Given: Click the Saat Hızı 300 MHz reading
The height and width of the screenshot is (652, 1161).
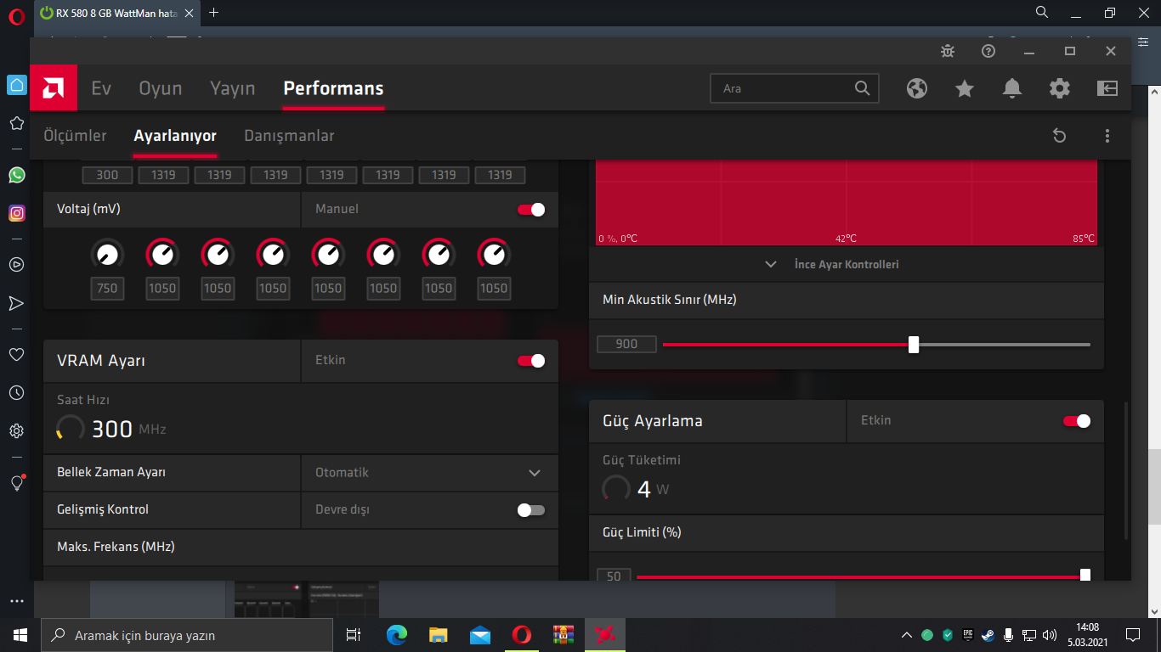Looking at the screenshot, I should (x=111, y=429).
